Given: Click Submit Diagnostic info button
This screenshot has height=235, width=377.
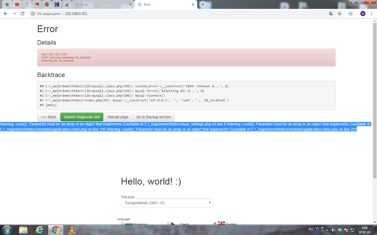Looking at the screenshot, I should 82,117.
